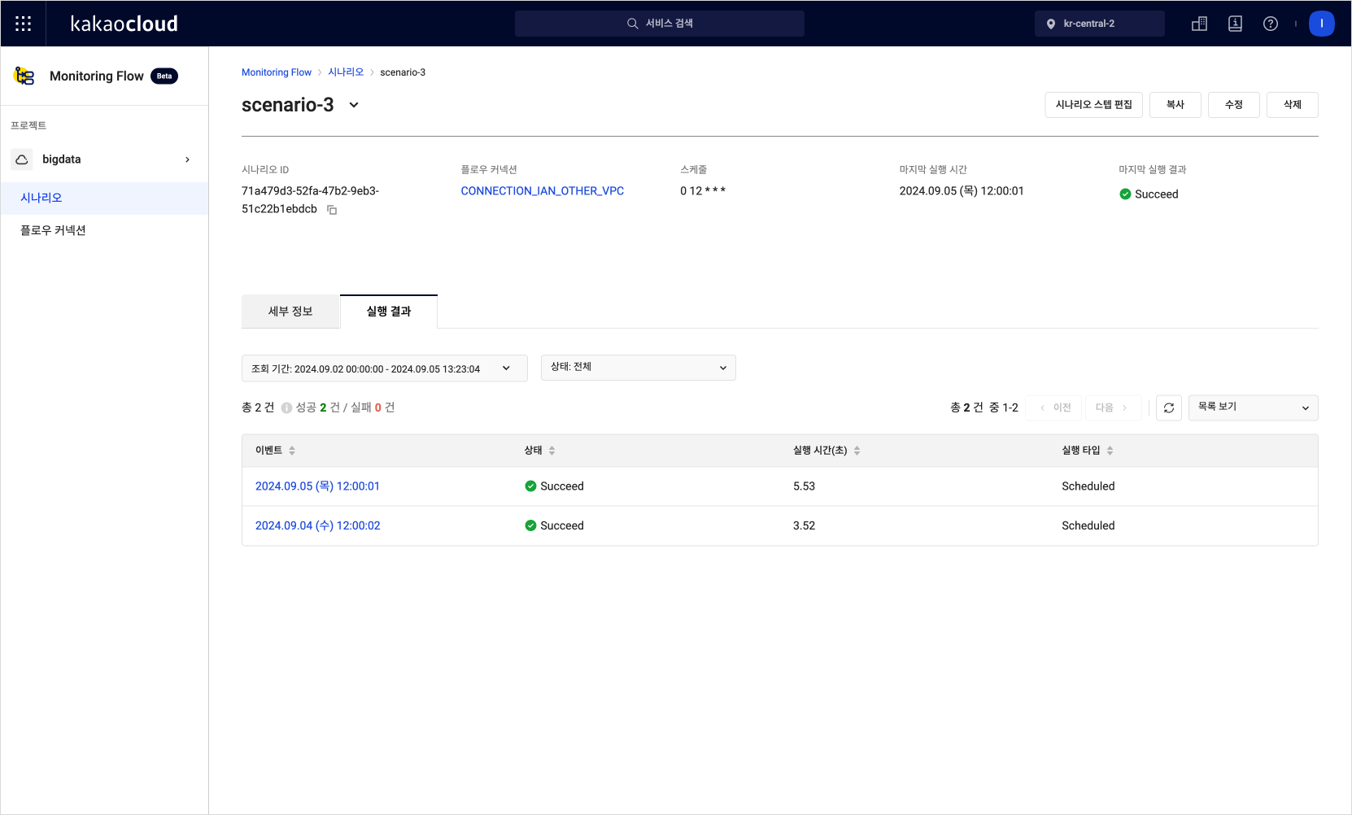
Task: Open event 2024.09.05 (목) 12:00:01
Action: (x=317, y=486)
